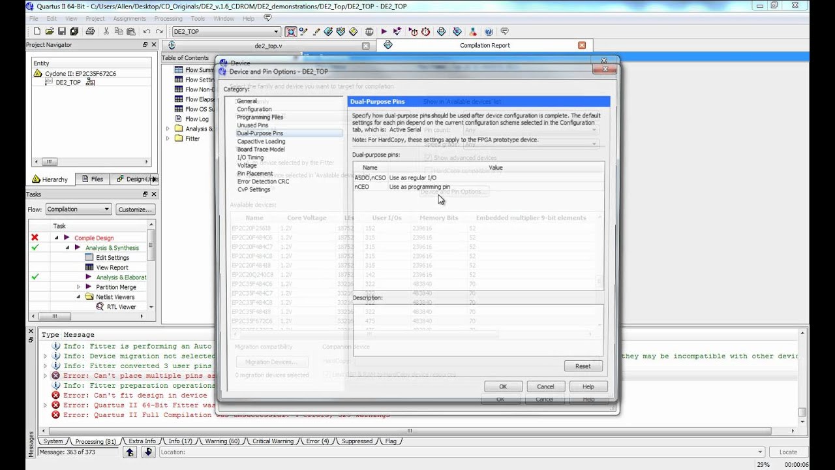The height and width of the screenshot is (470, 835).
Task: Select the Unused Pins category
Action: 252,125
